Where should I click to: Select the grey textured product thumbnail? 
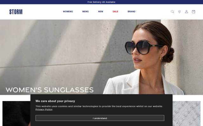187,113
